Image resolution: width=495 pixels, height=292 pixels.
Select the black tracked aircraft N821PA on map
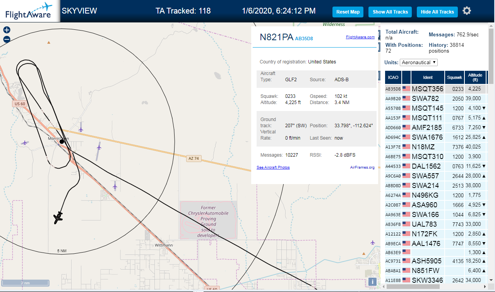[58, 217]
